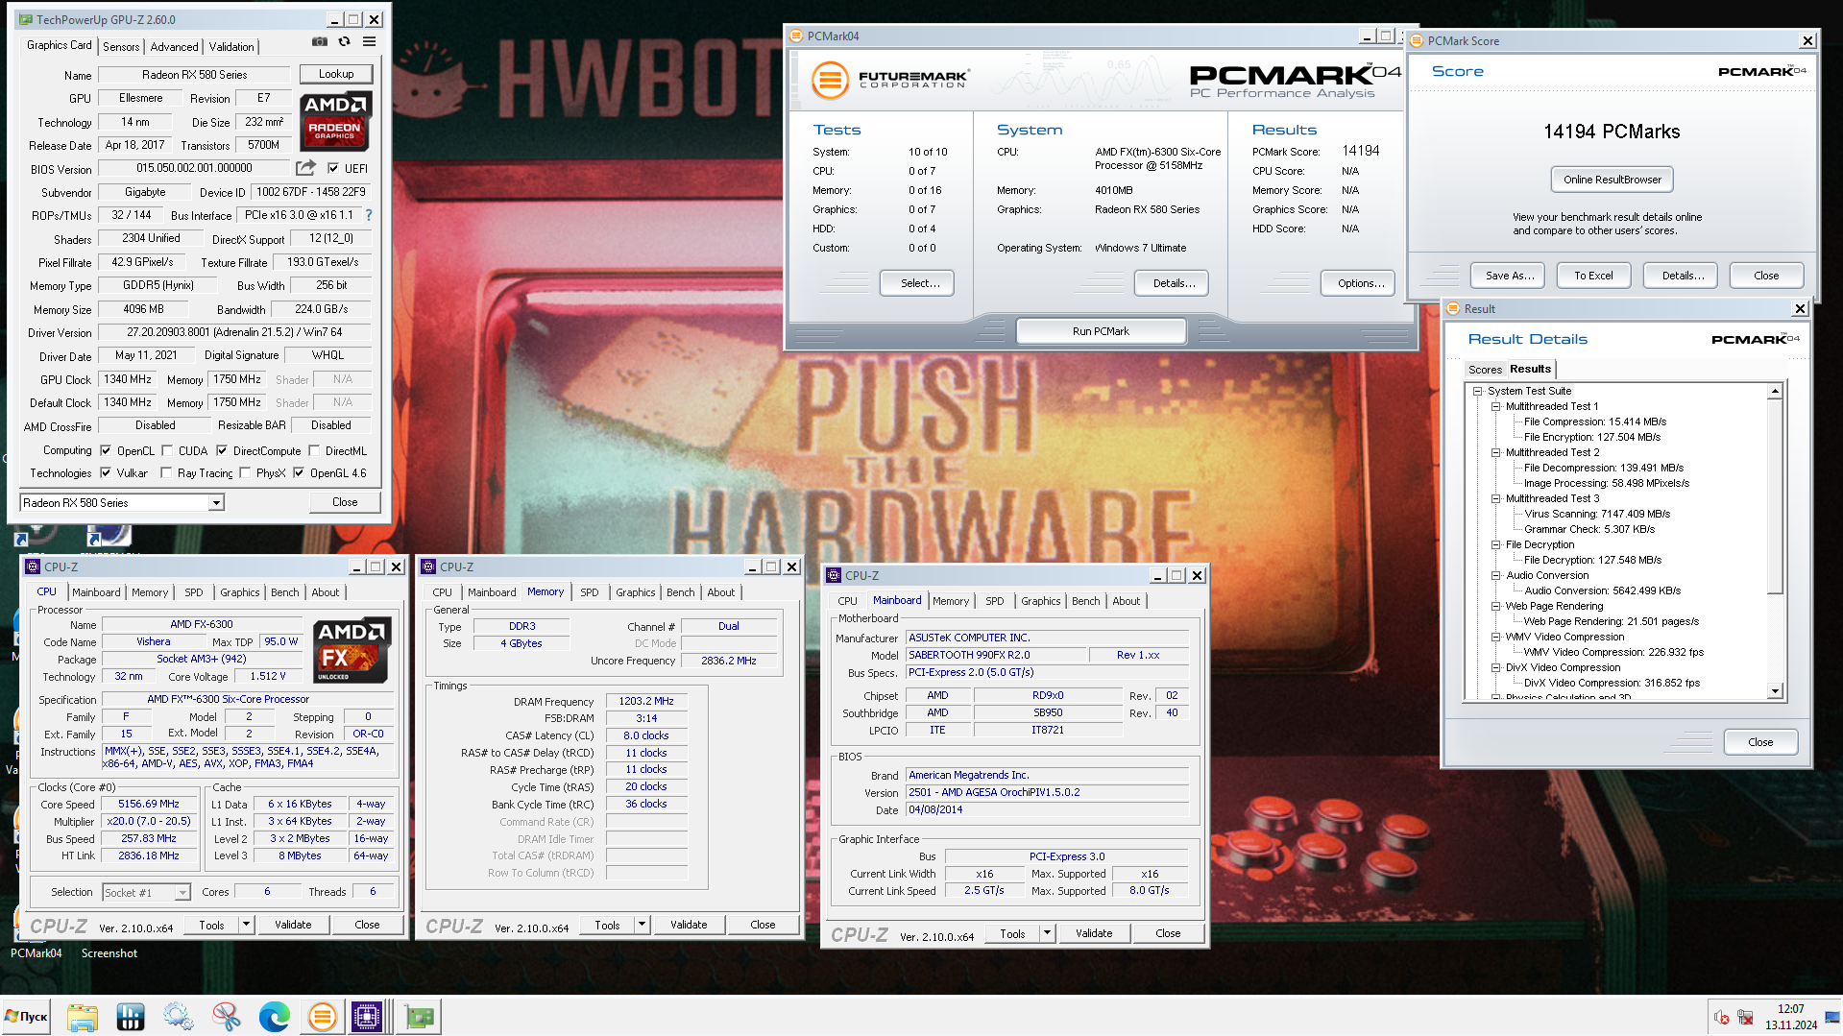Toggle the Vulkan checkbox

click(x=106, y=472)
